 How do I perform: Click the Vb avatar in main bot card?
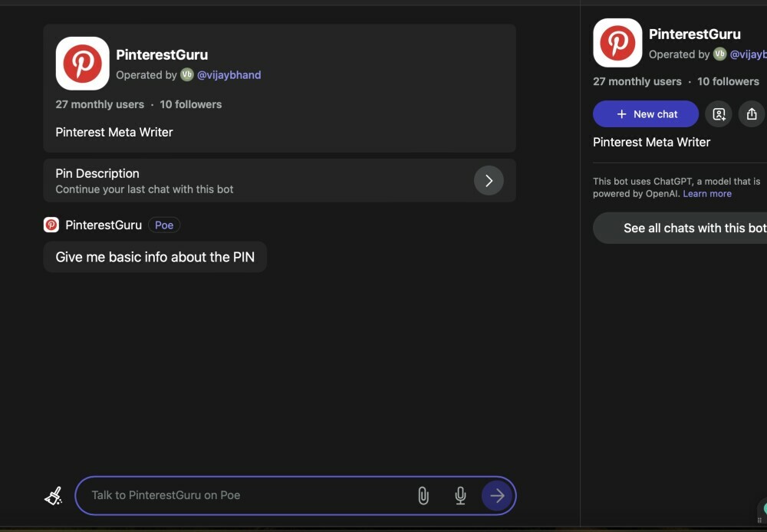[187, 75]
